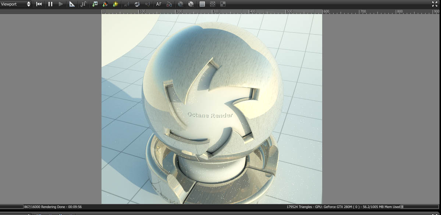Screen dimensions: 441x215
Task: Click the render progress bar in status bar
Action: [11, 207]
